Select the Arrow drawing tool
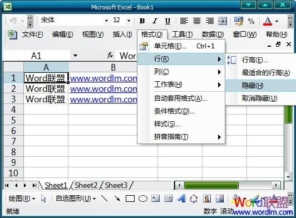296x218 pixels. pyautogui.click(x=117, y=199)
